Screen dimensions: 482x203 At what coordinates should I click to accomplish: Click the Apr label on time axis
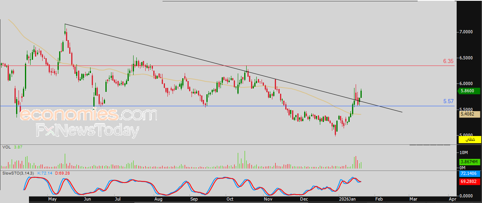point(452,199)
